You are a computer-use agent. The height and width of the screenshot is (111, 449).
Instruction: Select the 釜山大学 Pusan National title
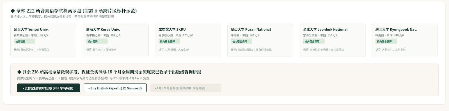pos(251,29)
